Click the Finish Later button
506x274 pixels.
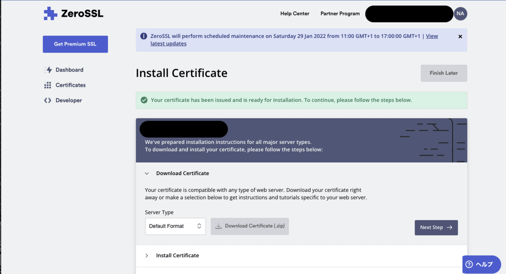(x=444, y=73)
